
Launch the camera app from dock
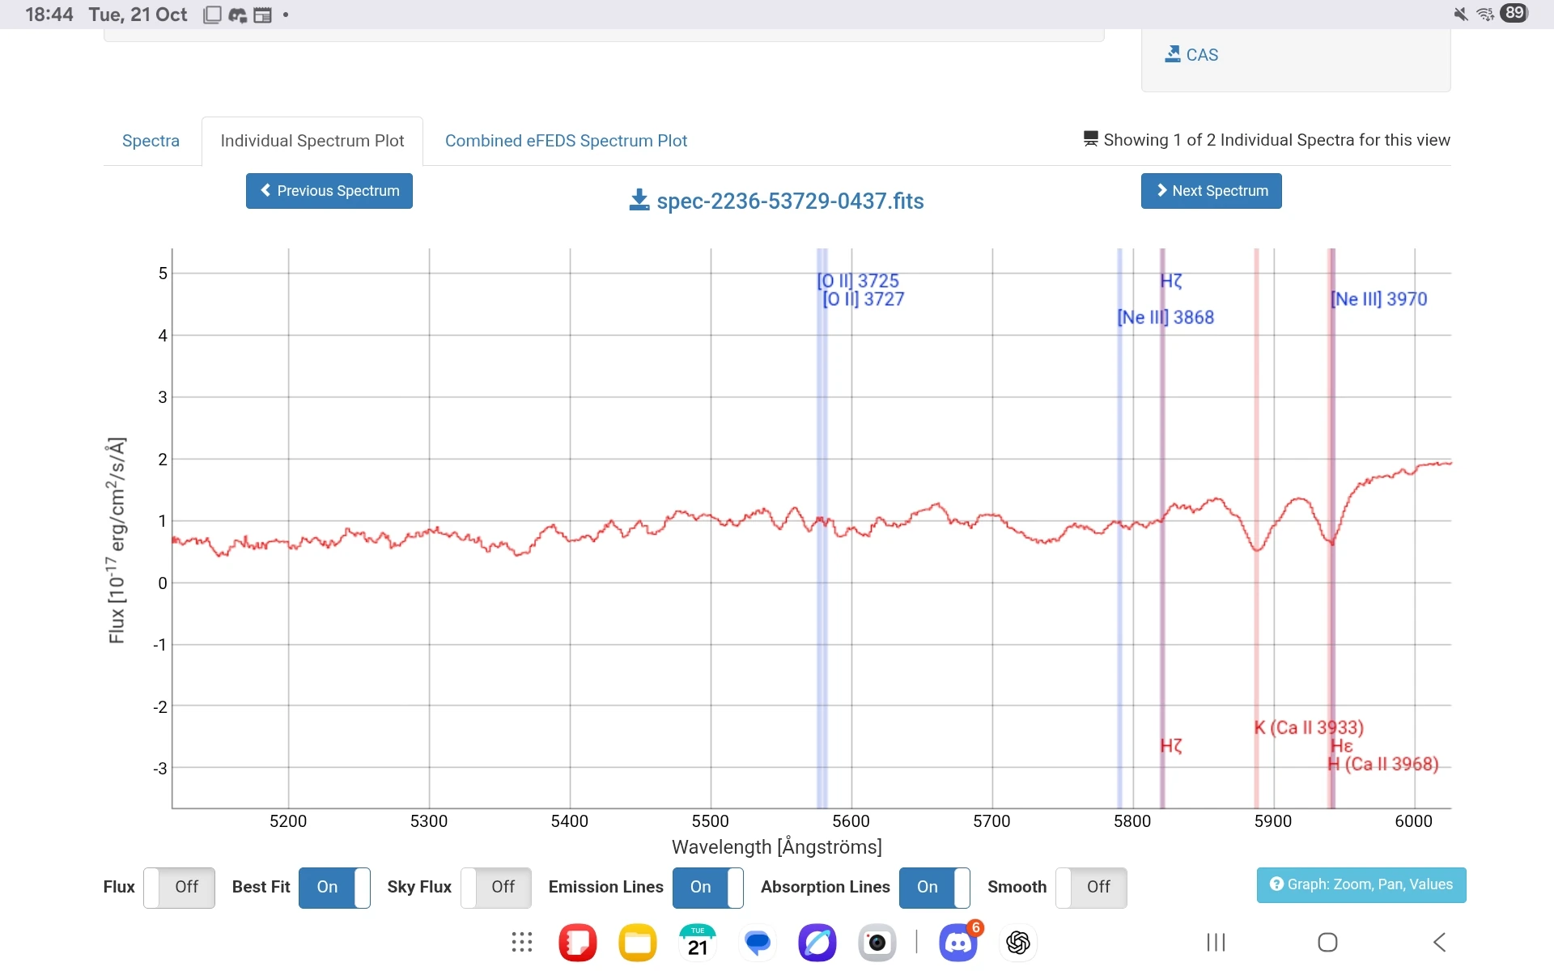click(877, 943)
